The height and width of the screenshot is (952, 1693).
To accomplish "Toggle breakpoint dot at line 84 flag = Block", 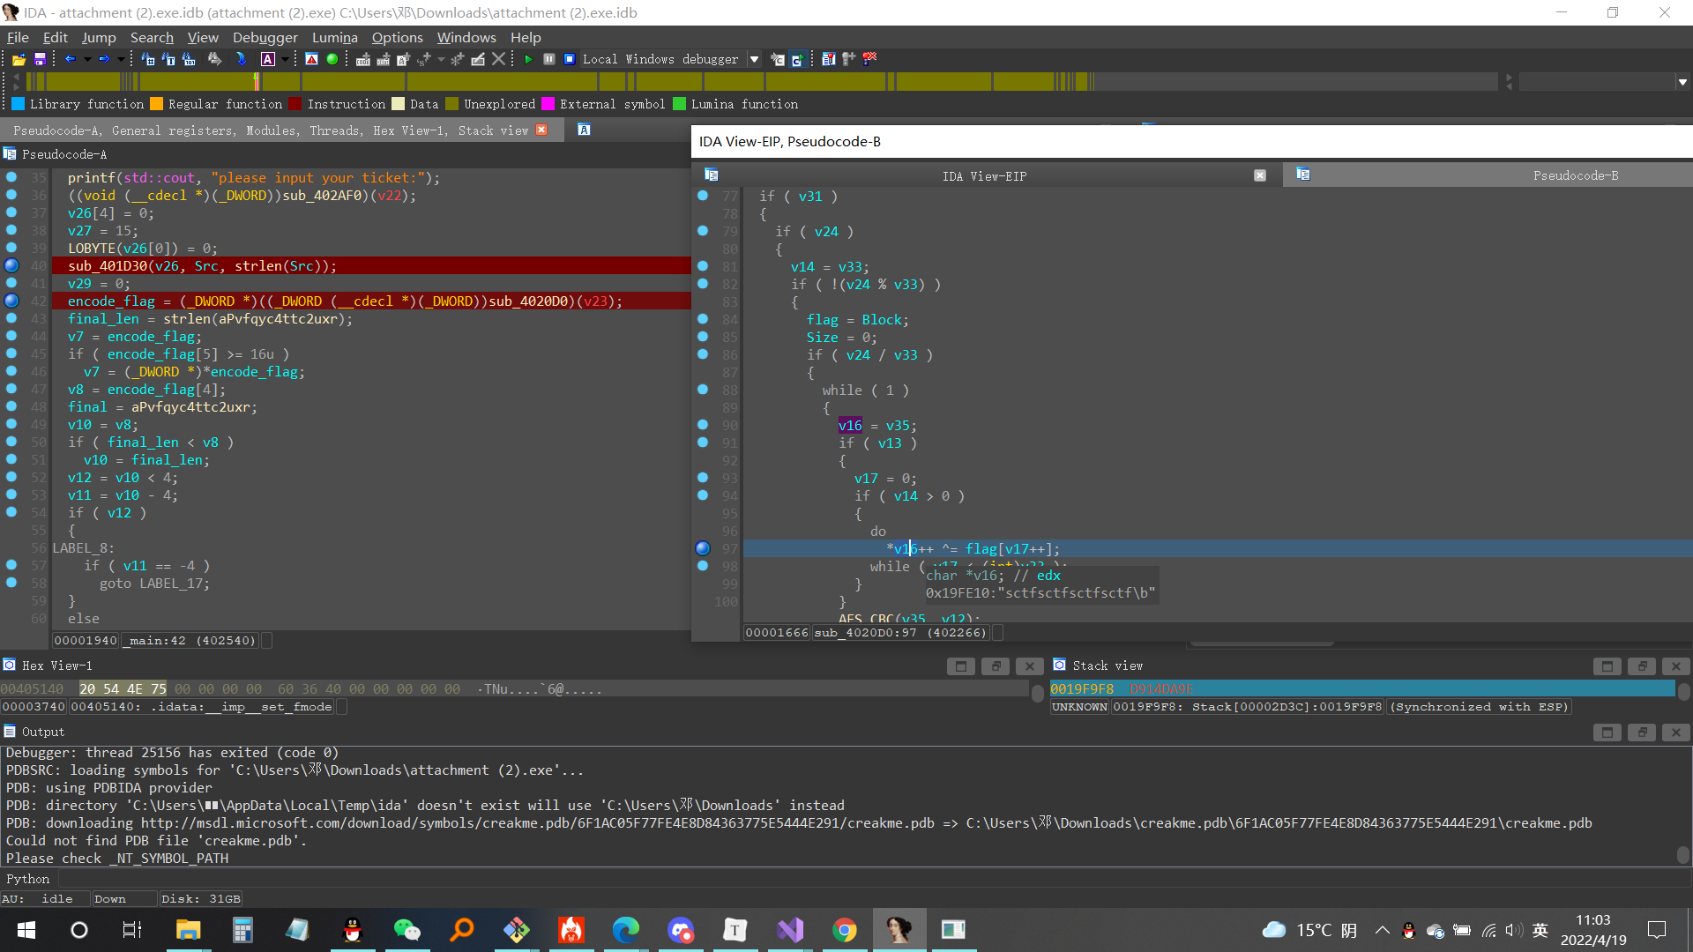I will pyautogui.click(x=703, y=318).
